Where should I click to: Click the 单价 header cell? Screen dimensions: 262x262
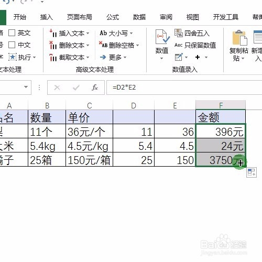pyautogui.click(x=90, y=117)
